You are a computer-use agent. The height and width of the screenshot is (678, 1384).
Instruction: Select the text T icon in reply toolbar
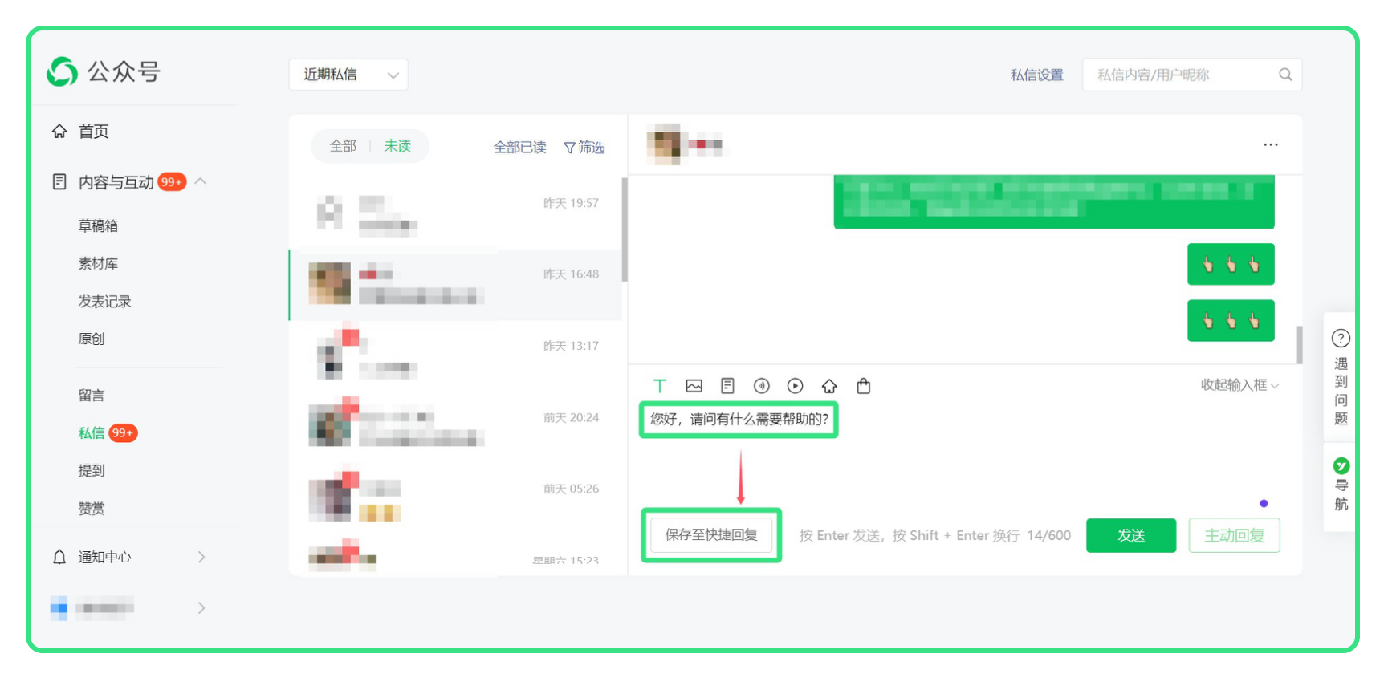pyautogui.click(x=660, y=386)
